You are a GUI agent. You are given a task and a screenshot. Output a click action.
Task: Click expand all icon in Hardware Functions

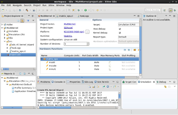[x=129, y=50]
